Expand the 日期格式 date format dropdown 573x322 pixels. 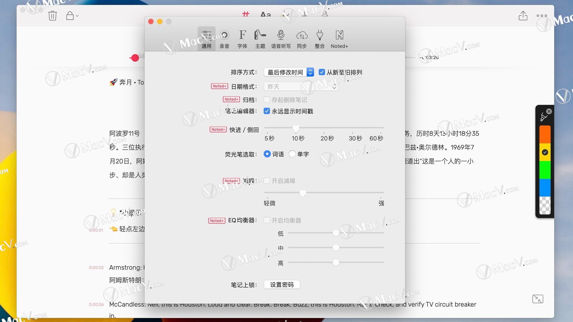[301, 86]
